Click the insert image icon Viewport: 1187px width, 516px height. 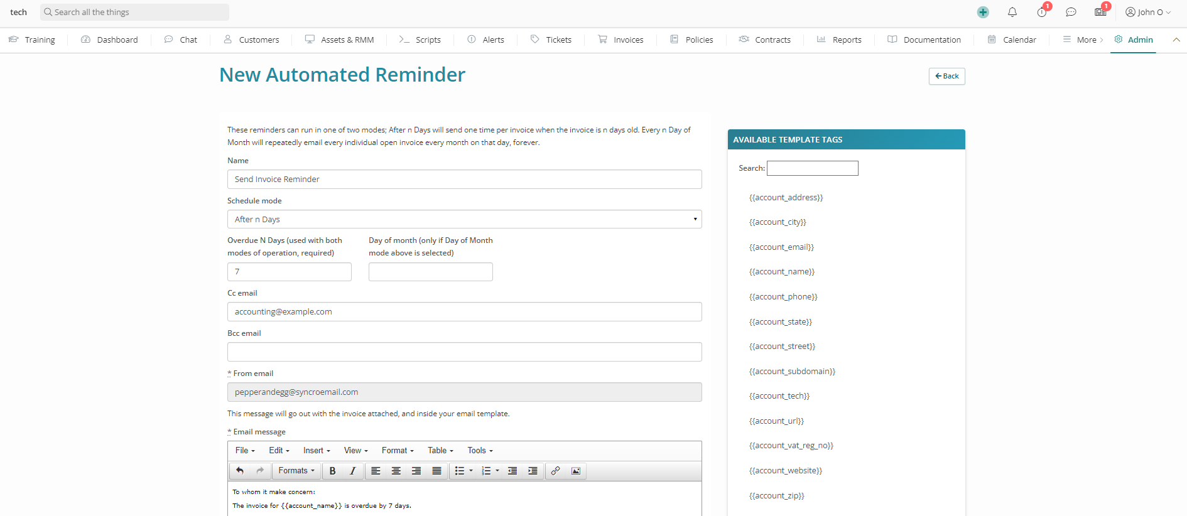coord(576,471)
